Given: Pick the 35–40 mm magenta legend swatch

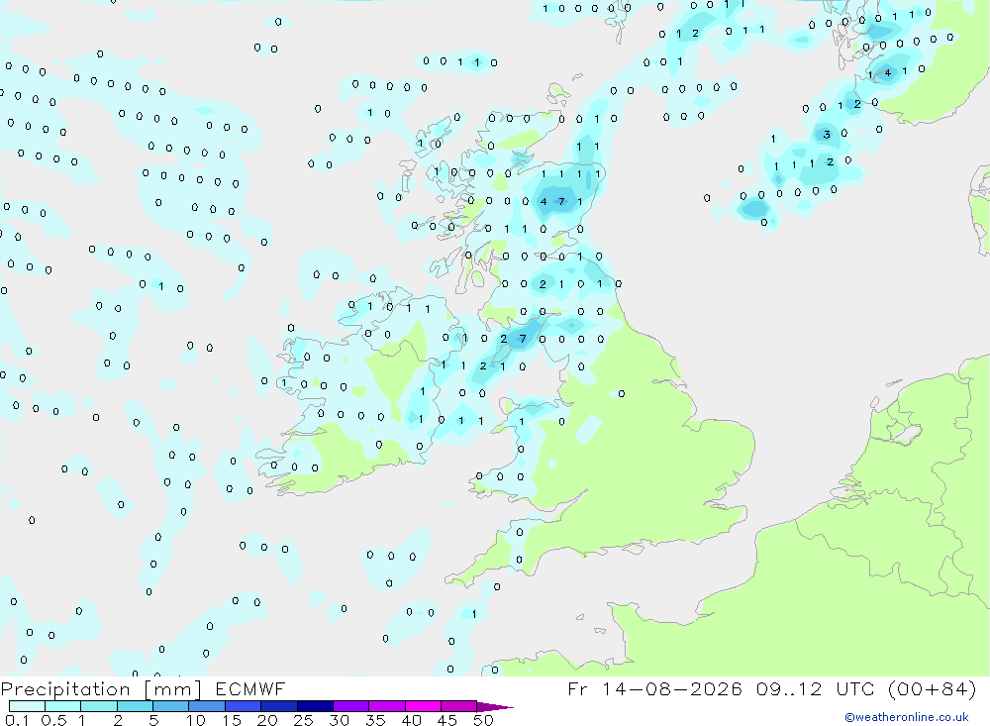Looking at the screenshot, I should 386,706.
